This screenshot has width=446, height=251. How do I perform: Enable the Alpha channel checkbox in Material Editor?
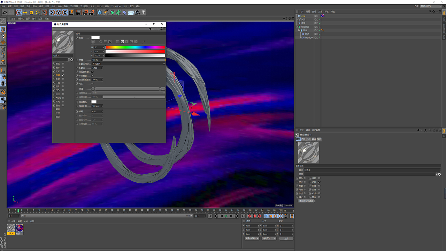[x=63, y=98]
